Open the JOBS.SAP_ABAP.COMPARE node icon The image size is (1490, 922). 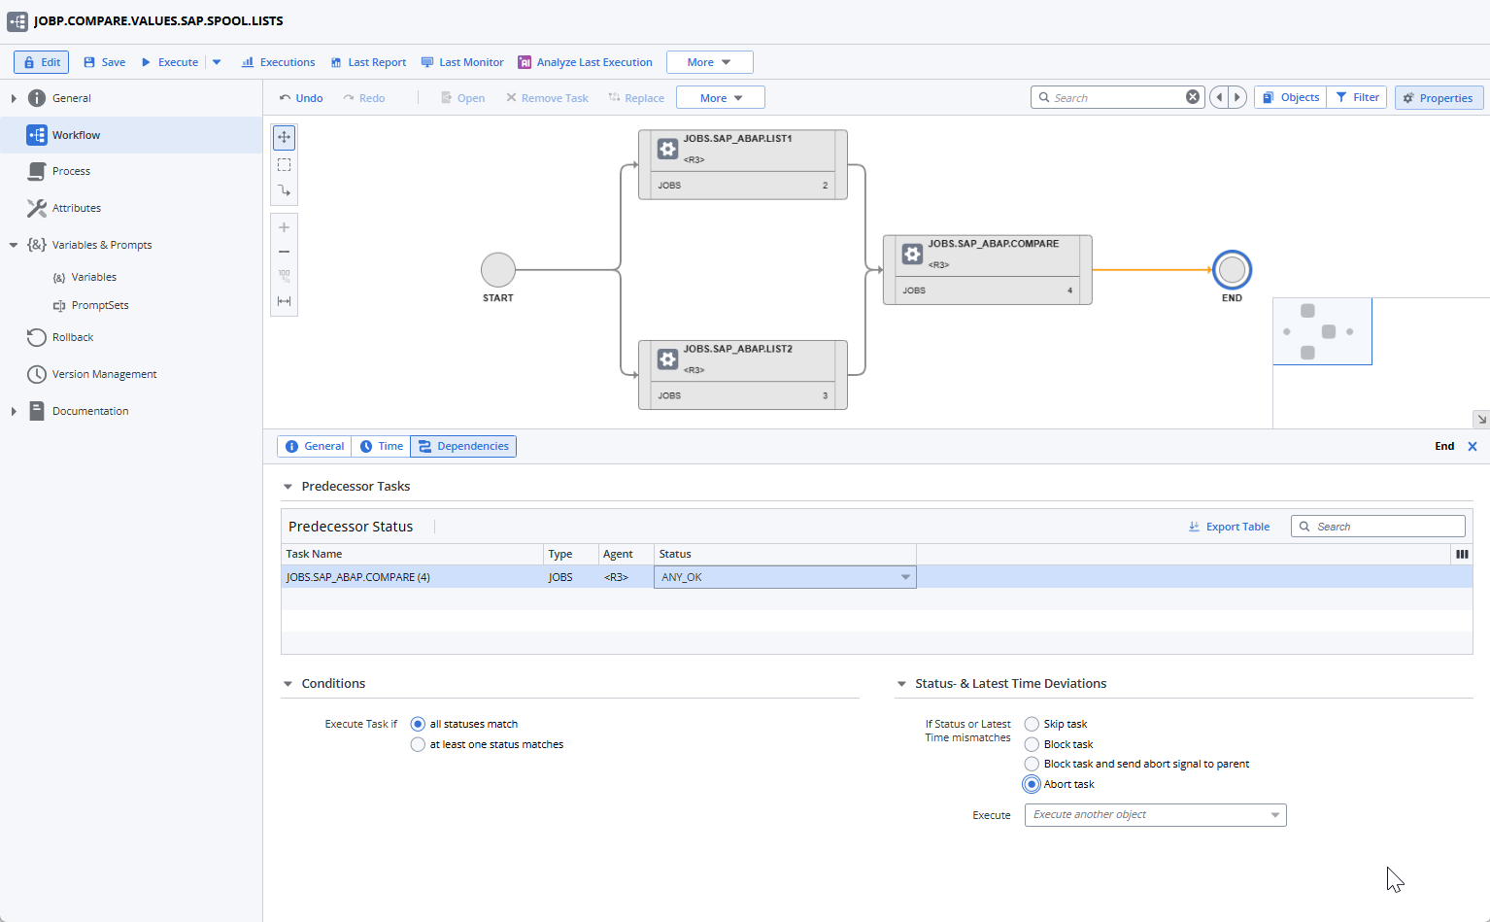912,253
